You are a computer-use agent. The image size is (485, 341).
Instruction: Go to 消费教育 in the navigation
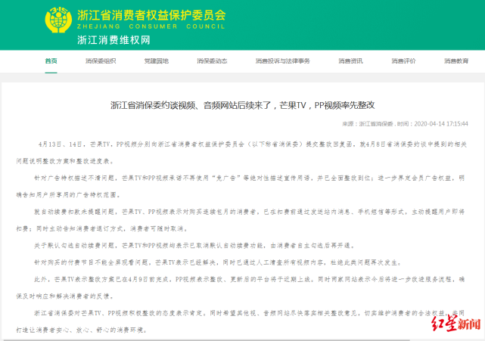(x=456, y=61)
